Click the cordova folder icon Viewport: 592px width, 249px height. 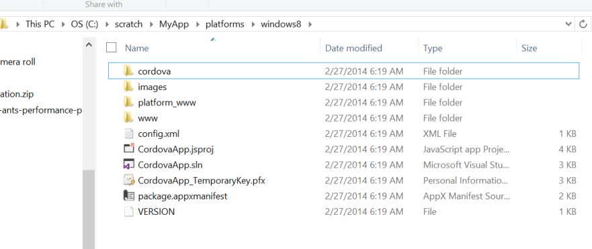[x=128, y=70]
